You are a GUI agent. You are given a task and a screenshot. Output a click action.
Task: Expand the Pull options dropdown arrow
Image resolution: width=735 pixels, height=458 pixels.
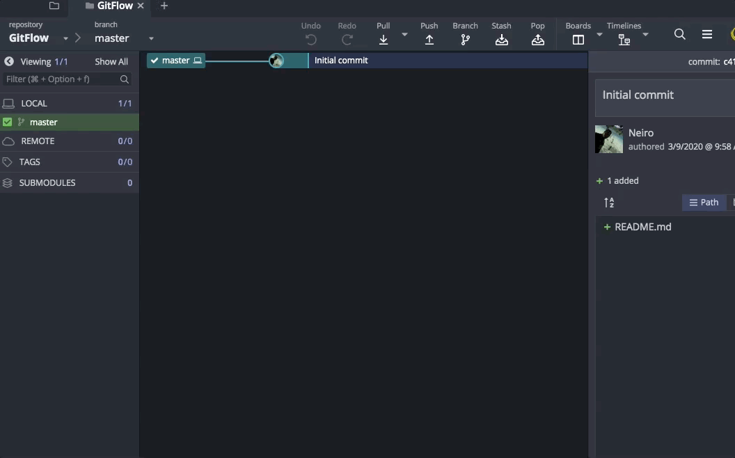tap(404, 35)
